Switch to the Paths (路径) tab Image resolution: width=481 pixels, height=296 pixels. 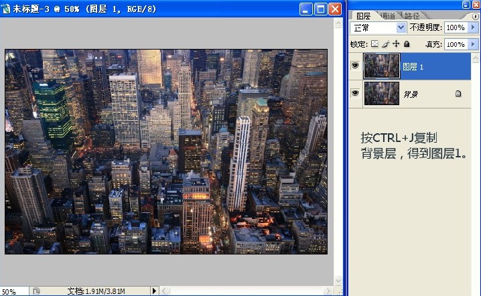click(x=411, y=15)
